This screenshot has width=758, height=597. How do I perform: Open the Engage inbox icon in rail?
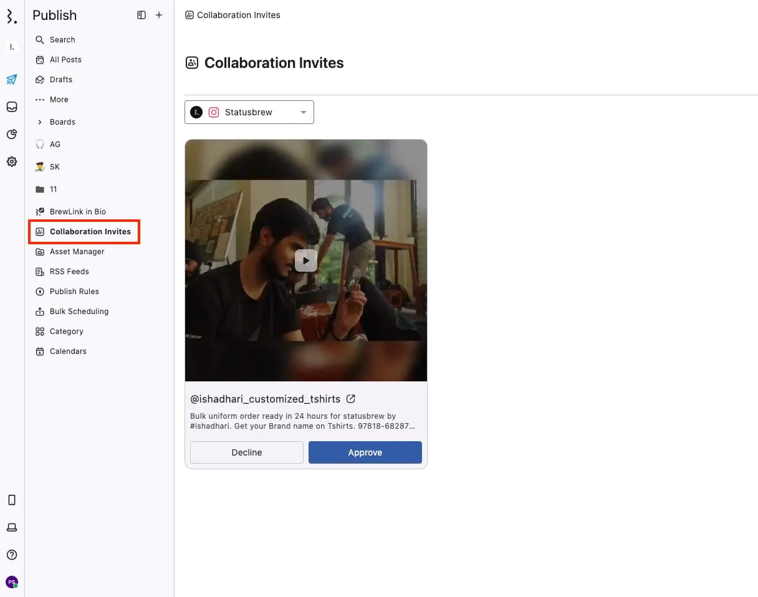coord(12,107)
